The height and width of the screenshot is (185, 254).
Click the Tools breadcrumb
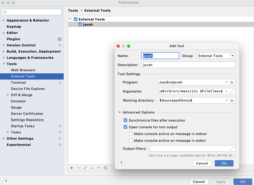pyautogui.click(x=73, y=11)
